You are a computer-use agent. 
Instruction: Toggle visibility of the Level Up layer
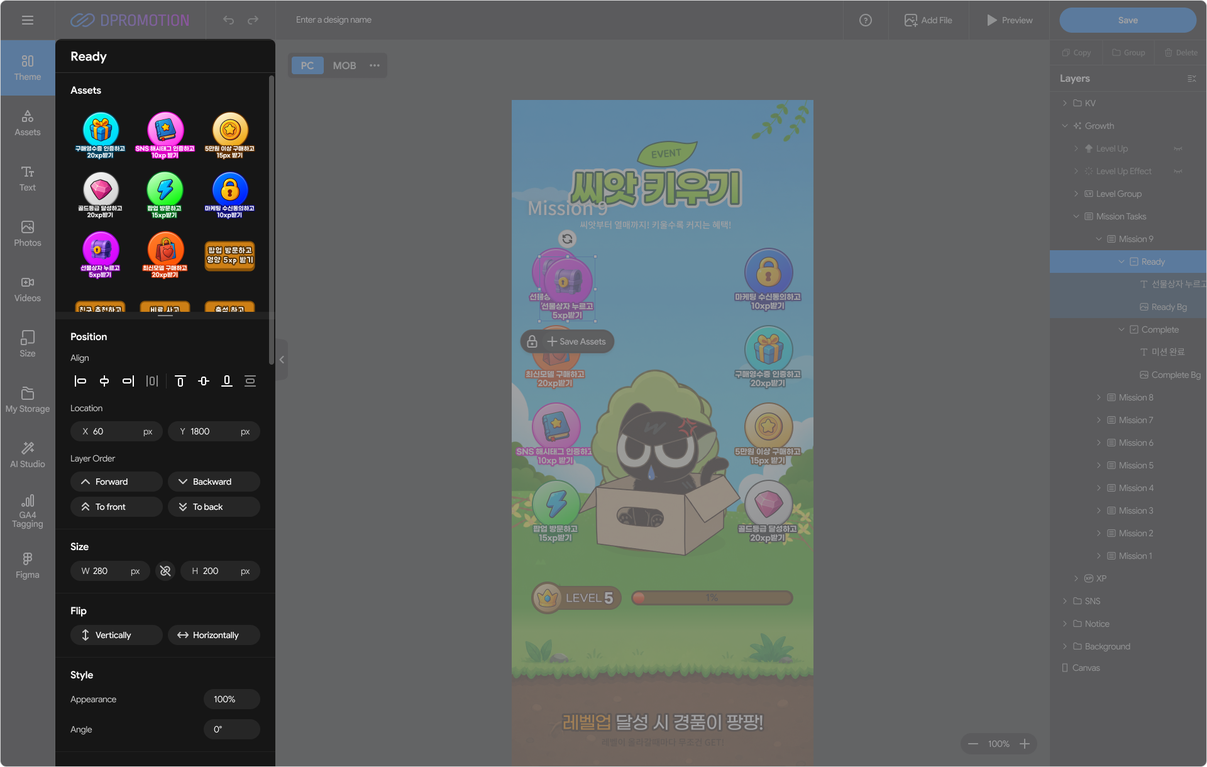click(1178, 149)
